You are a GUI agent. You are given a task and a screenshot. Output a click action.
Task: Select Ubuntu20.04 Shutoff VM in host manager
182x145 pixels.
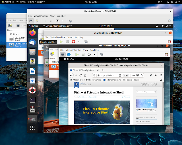[x=17, y=39]
